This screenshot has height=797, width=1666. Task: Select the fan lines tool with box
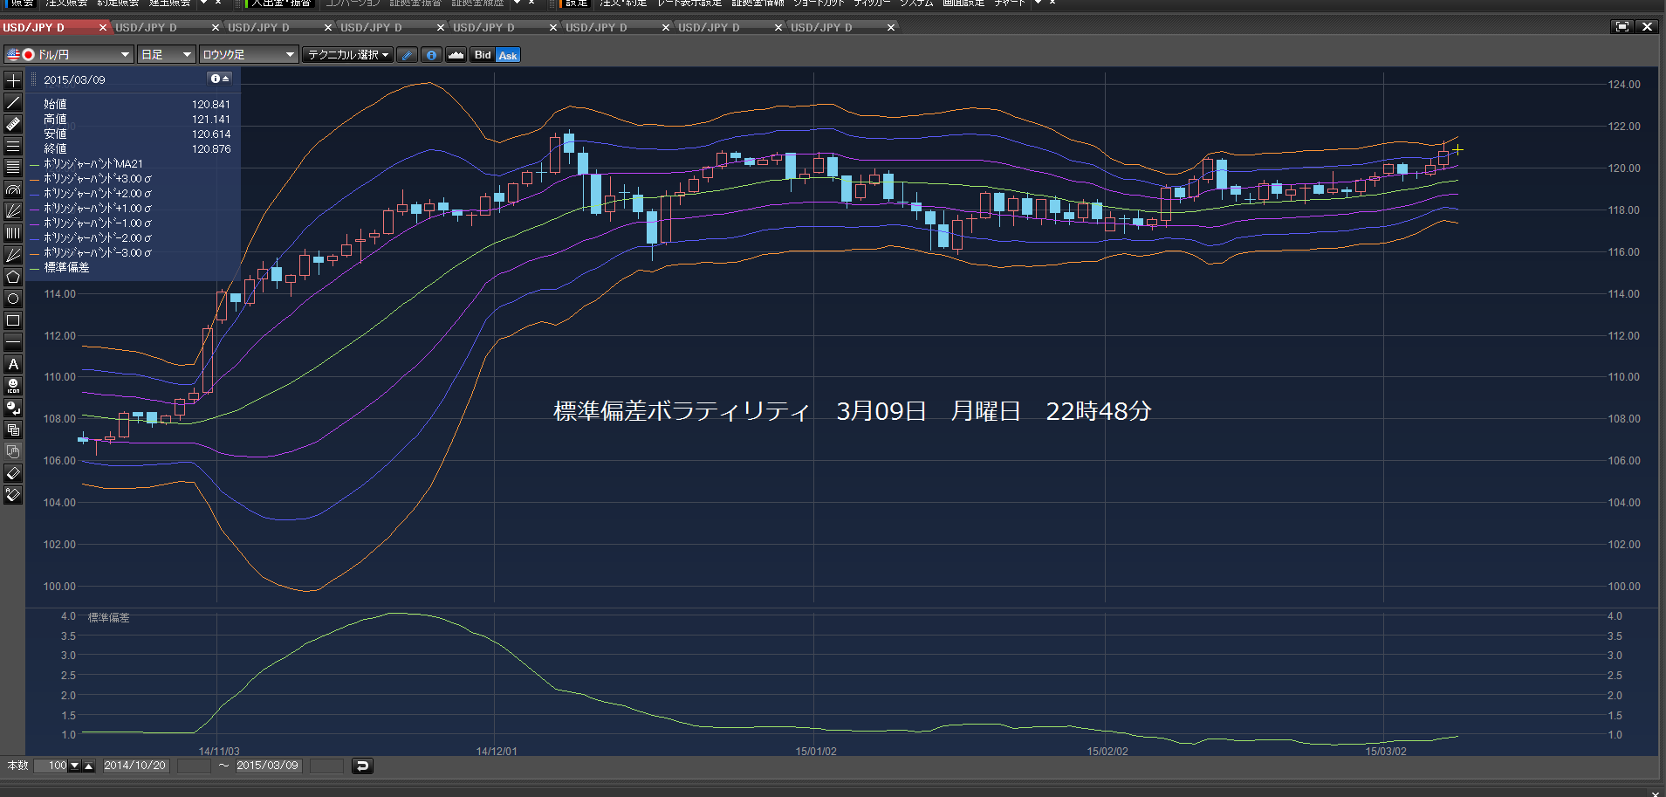(x=13, y=211)
